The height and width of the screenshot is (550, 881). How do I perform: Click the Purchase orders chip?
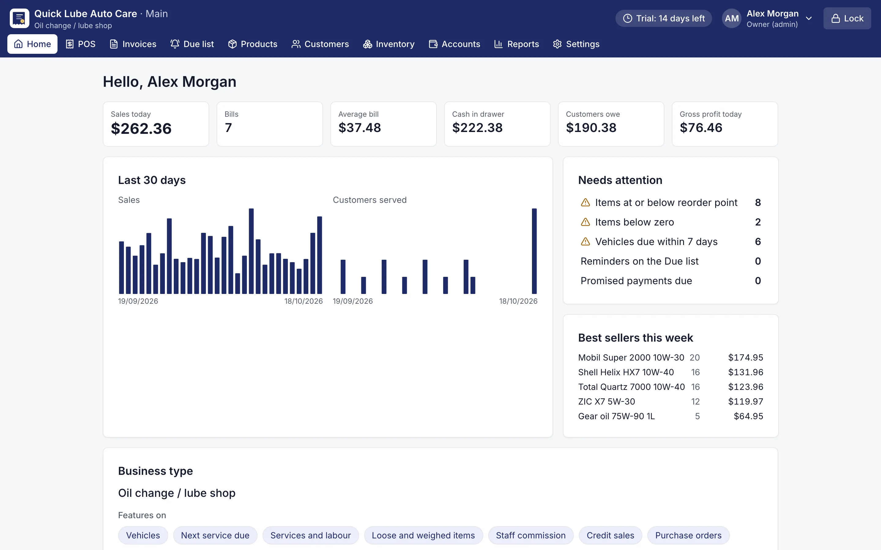click(688, 535)
